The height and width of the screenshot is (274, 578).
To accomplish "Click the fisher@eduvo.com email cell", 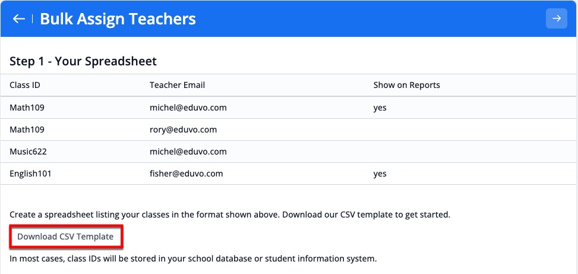I will [x=186, y=174].
